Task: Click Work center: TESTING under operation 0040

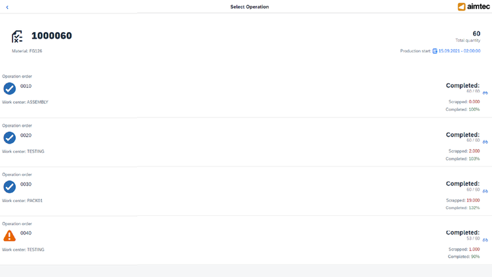Action: [23, 249]
